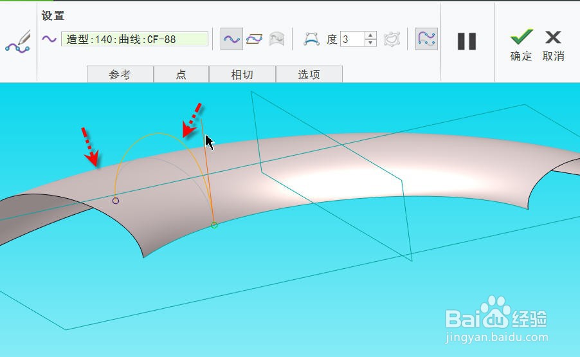Select the curve reference field CF-88
This screenshot has width=580, height=357.
click(x=134, y=39)
